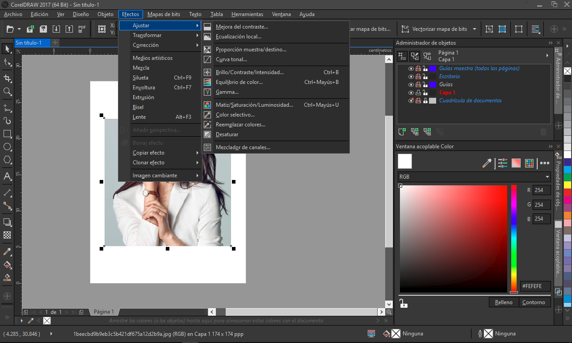
Task: Click the New Layer icon in object manager
Action: click(402, 132)
